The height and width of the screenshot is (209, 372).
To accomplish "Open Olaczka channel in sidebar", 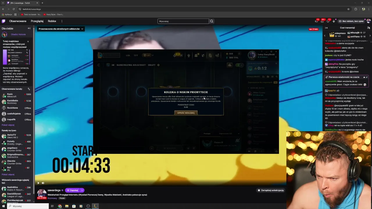I will click(x=16, y=162).
